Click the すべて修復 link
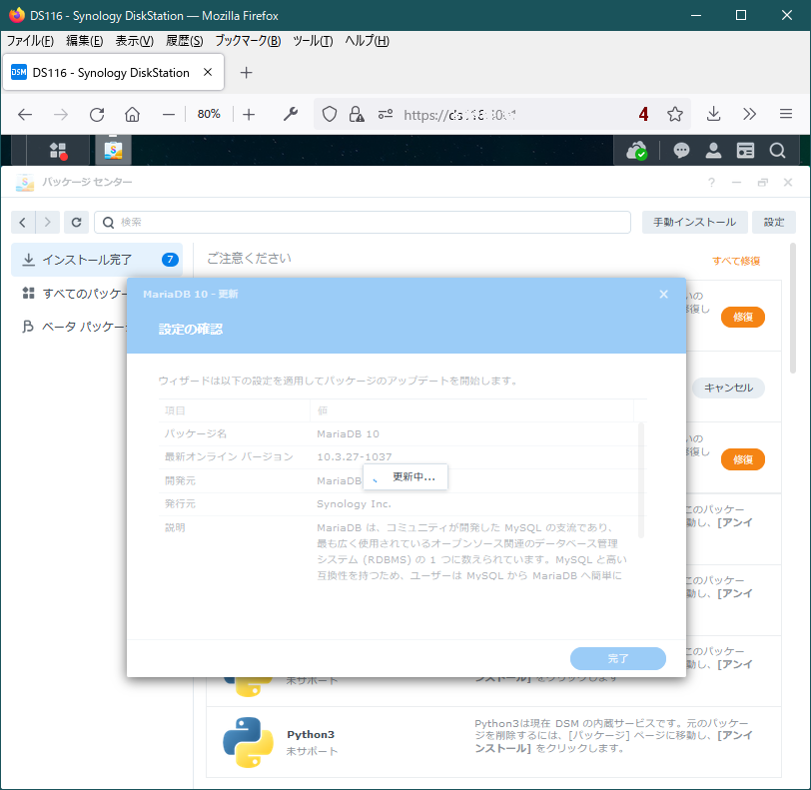The image size is (811, 790). click(736, 261)
